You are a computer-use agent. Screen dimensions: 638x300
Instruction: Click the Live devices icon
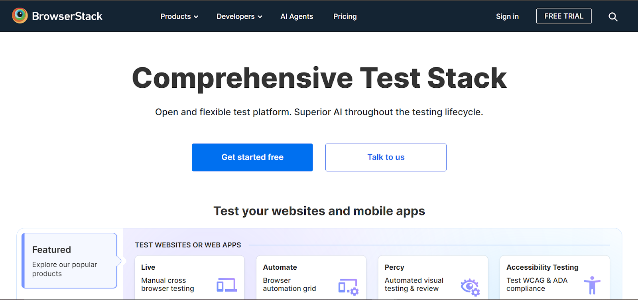[x=227, y=285]
